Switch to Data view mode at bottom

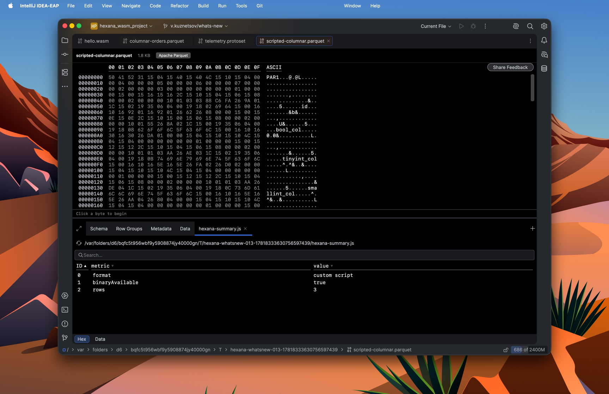click(x=100, y=339)
